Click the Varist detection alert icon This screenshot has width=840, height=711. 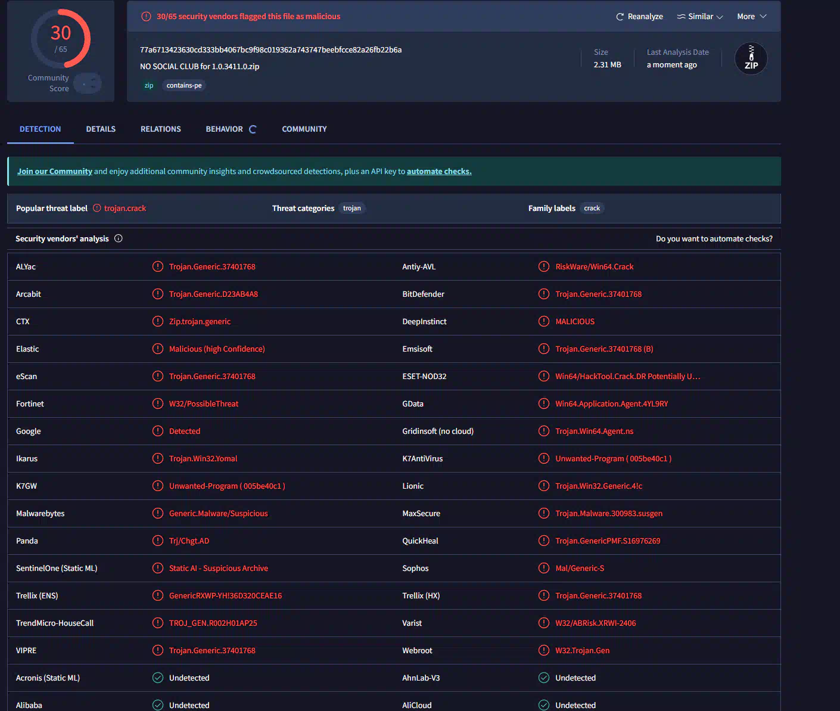(544, 623)
